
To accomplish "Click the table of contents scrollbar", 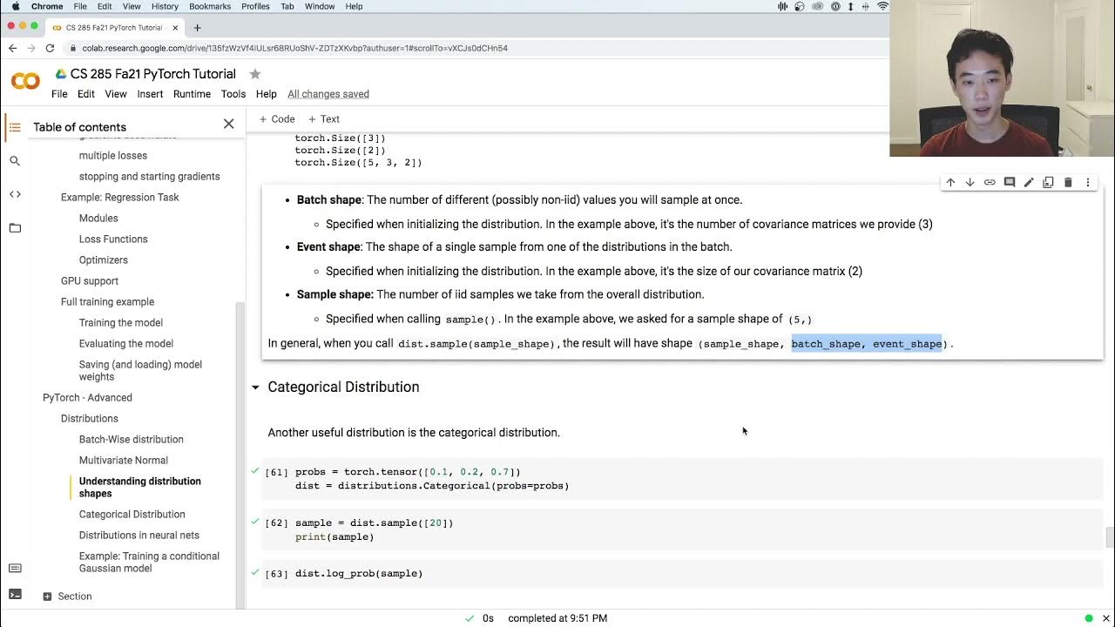I will pyautogui.click(x=240, y=435).
